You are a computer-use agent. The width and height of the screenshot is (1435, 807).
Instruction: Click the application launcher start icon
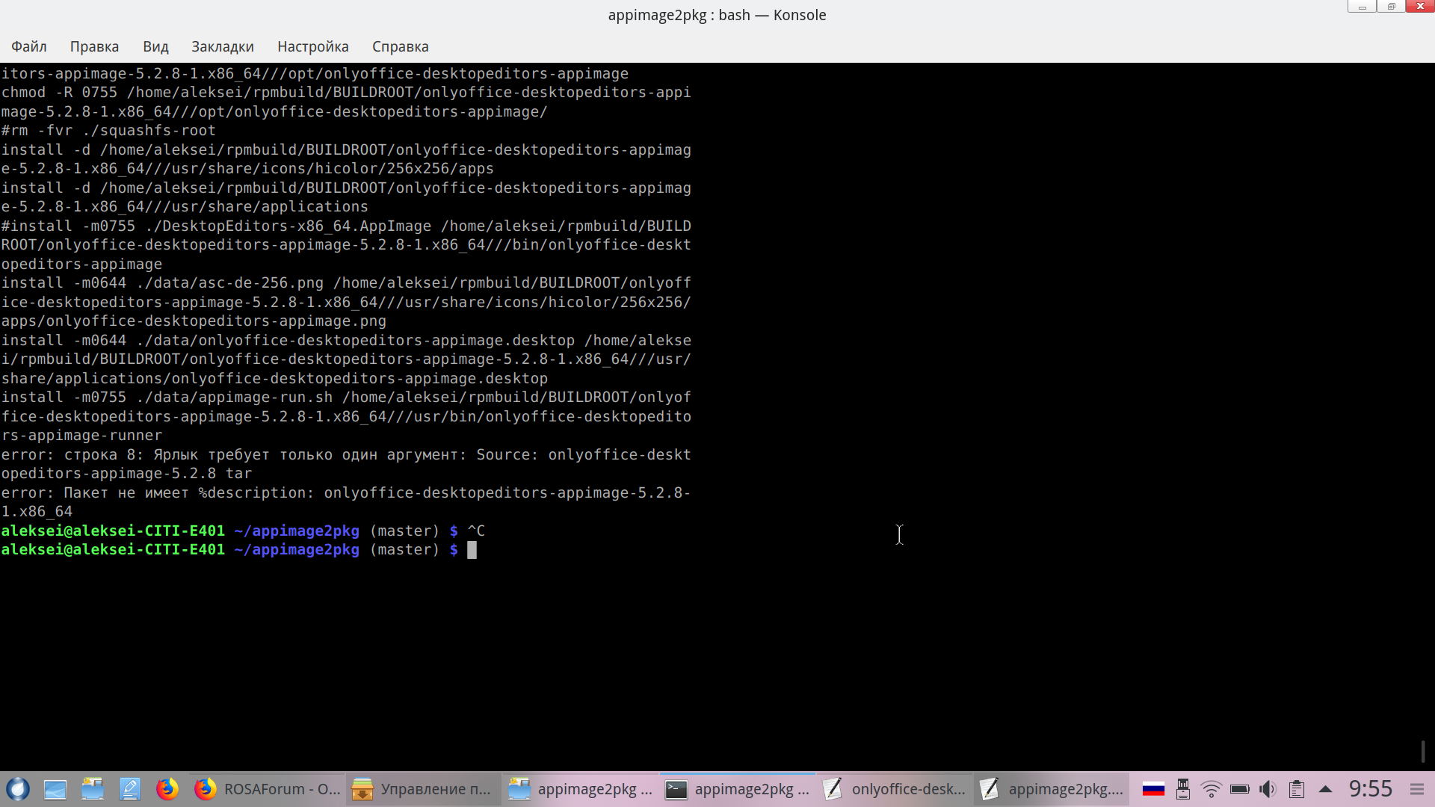[18, 789]
